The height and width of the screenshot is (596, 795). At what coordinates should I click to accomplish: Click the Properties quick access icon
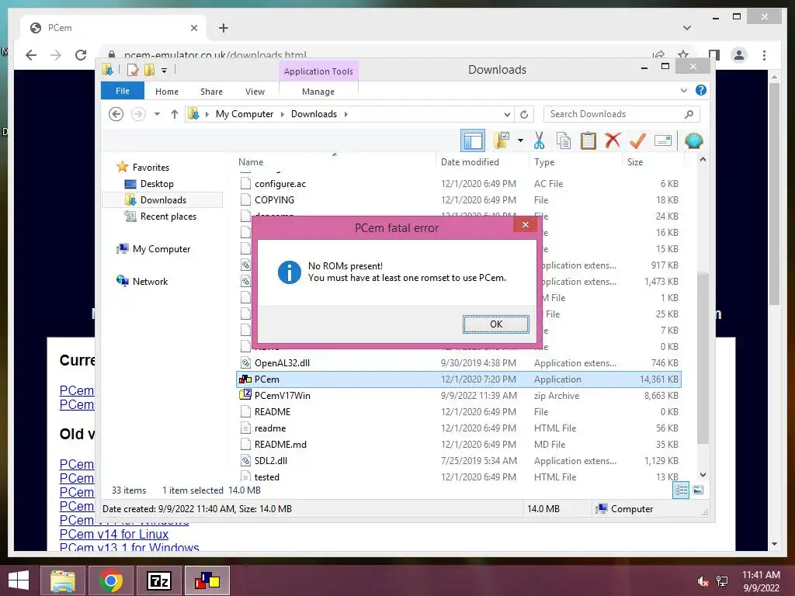pos(133,70)
